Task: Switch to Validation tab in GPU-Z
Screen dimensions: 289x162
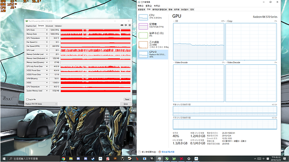Action: click(x=58, y=26)
